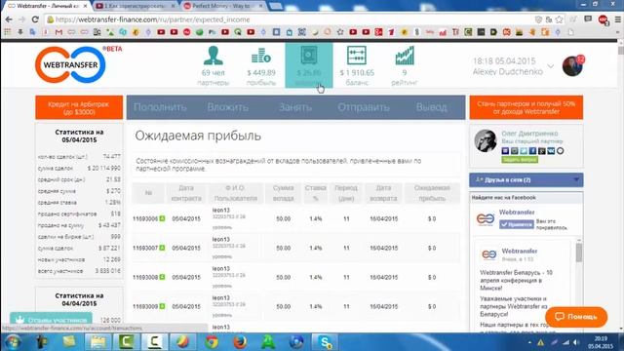Select contract number 11693006

pyautogui.click(x=145, y=218)
